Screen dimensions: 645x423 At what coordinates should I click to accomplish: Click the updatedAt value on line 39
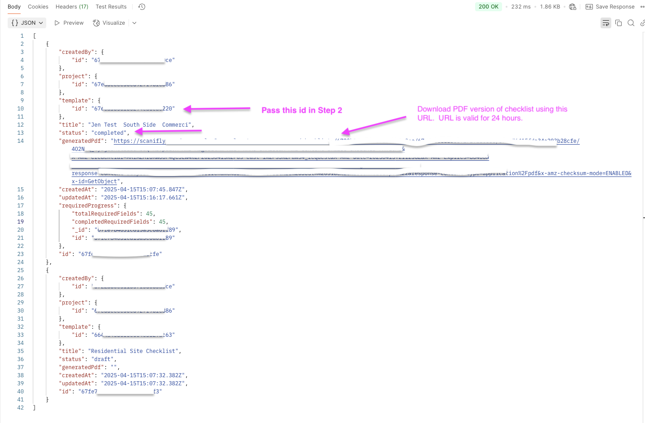143,383
